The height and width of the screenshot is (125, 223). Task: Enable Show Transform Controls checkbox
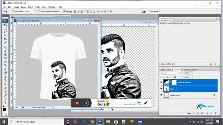tap(39, 11)
